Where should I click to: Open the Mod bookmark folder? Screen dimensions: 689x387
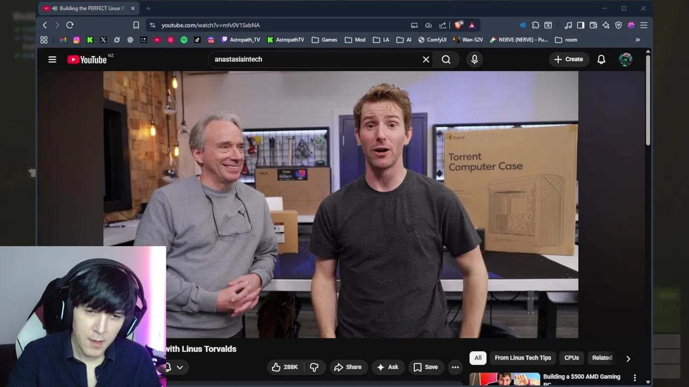pyautogui.click(x=355, y=40)
